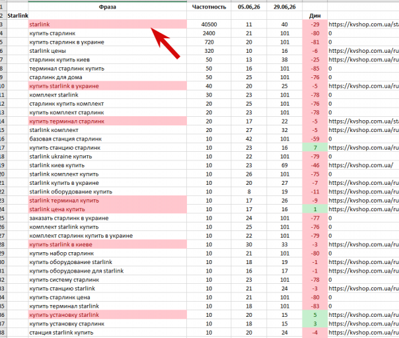Click position value 69 in 29.06 column
399x338 pixels.
(x=285, y=165)
